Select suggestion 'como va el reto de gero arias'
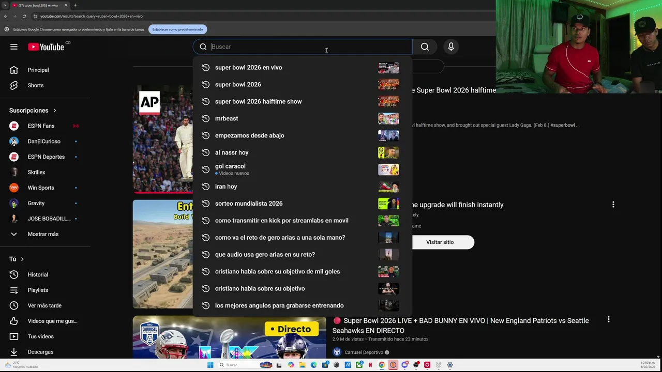 [x=303, y=238]
